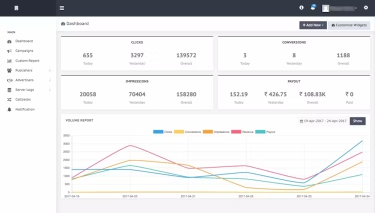Image resolution: width=375 pixels, height=213 pixels.
Task: Open the info icon in header
Action: pyautogui.click(x=301, y=7)
